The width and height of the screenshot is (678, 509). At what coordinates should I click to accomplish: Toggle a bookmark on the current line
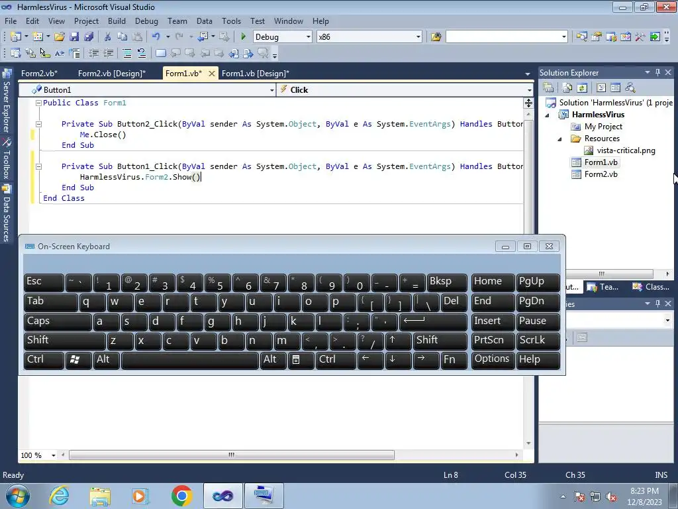point(160,53)
